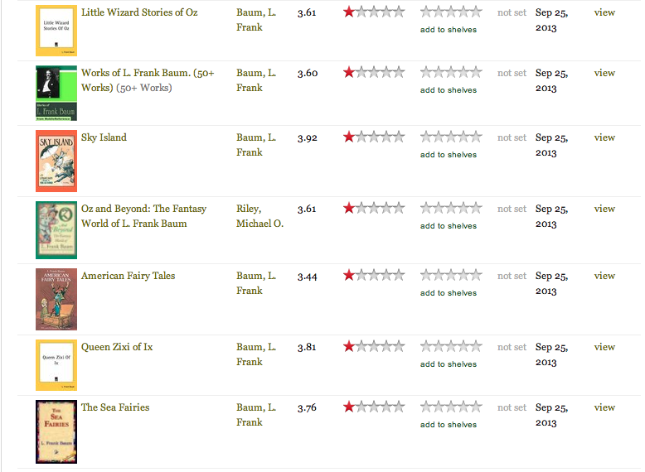Open The Sea Fairies cover image
645x472 pixels.
click(56, 431)
